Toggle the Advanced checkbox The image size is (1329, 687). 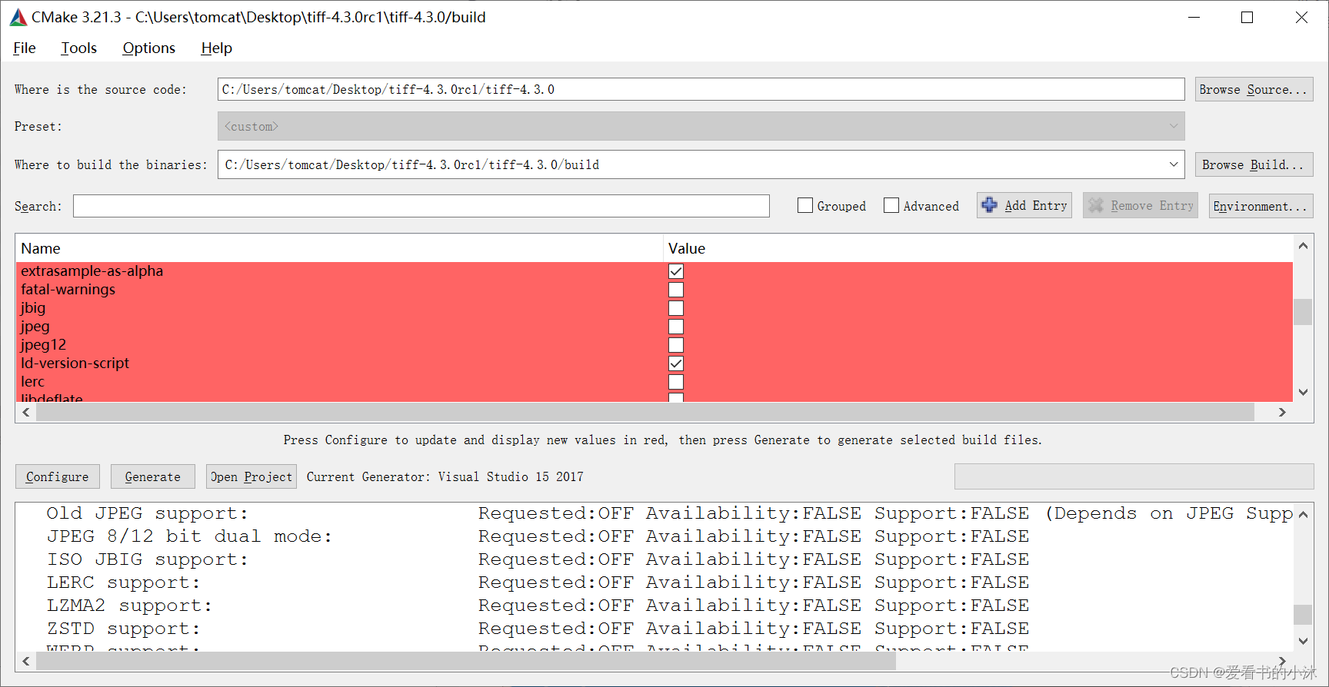point(891,205)
